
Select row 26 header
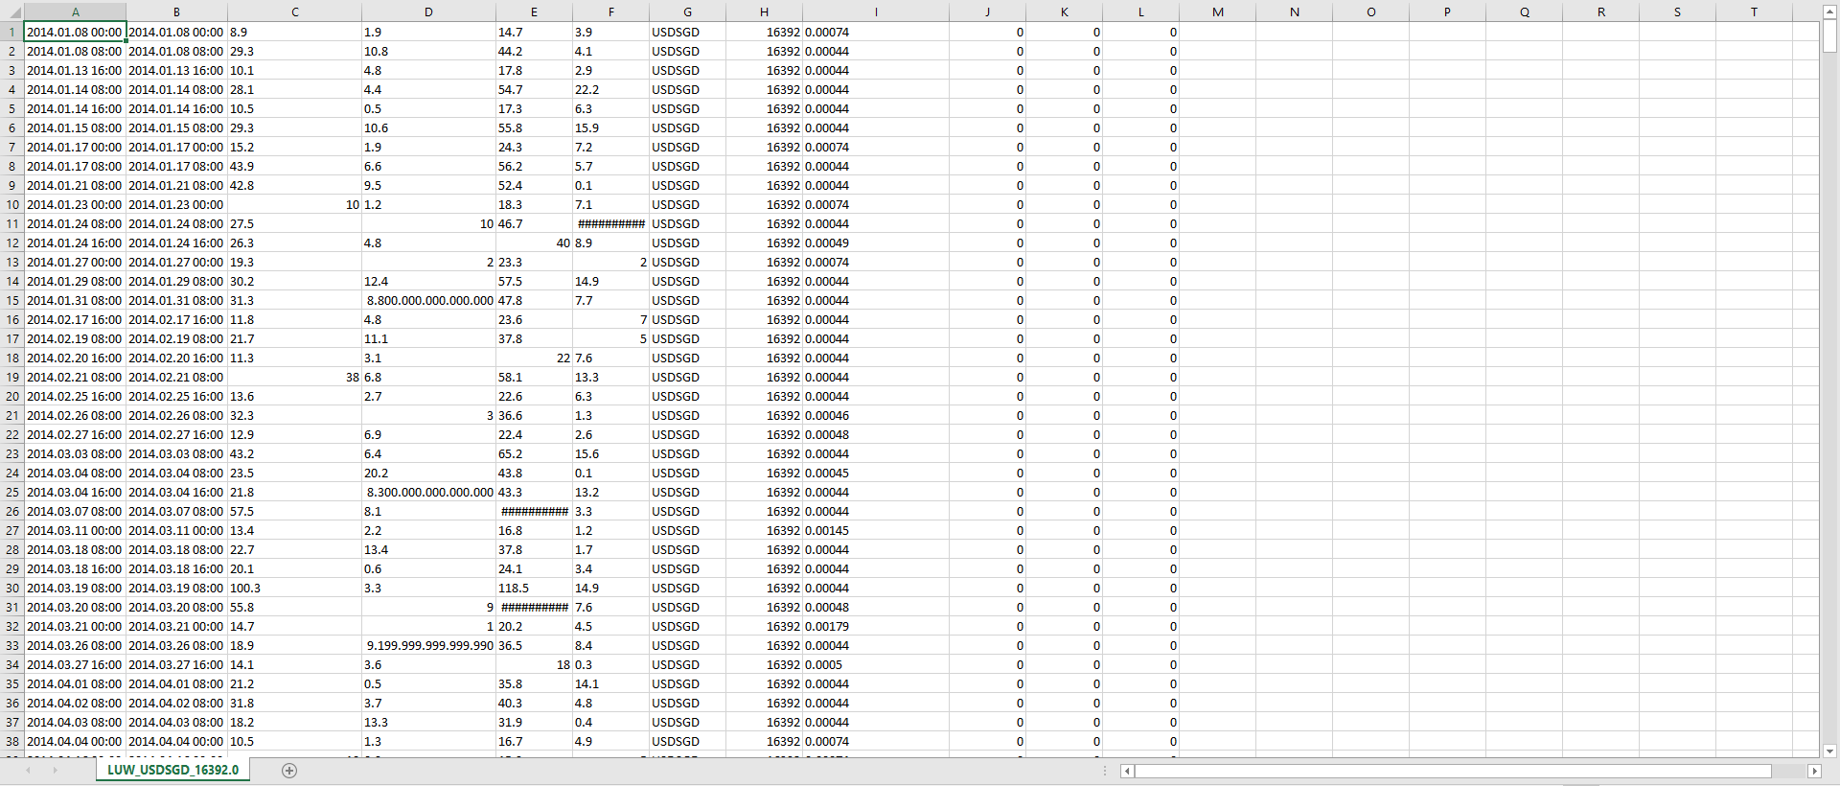11,511
